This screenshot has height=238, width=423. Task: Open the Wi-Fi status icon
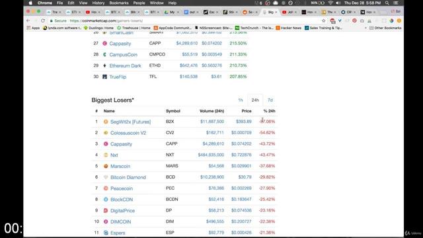tap(330, 3)
